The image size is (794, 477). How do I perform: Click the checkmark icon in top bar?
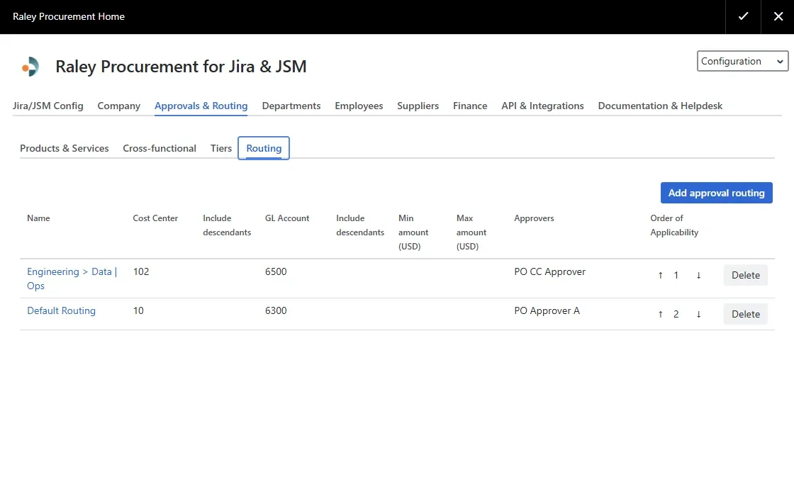pyautogui.click(x=743, y=16)
